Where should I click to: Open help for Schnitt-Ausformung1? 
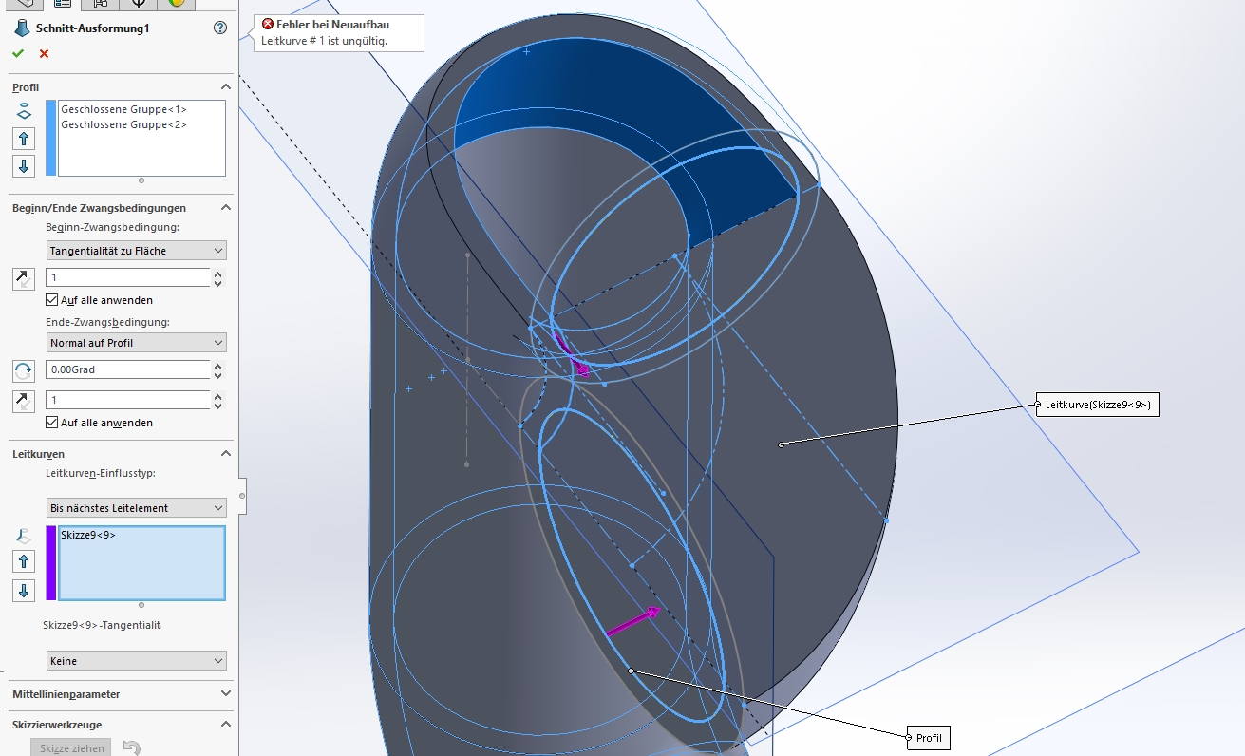pos(220,28)
